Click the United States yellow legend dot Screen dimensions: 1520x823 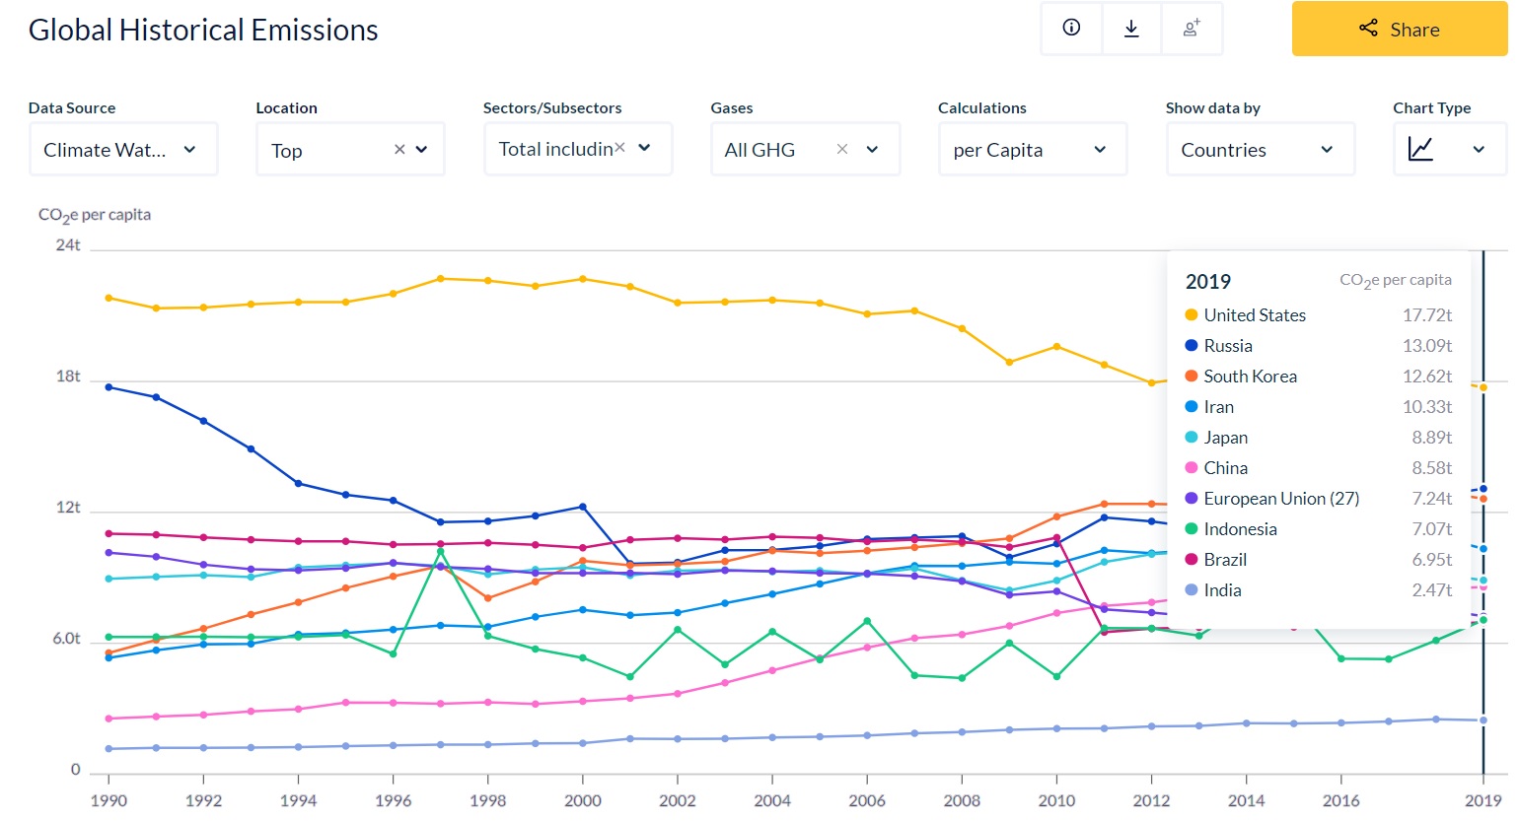[x=1191, y=315]
